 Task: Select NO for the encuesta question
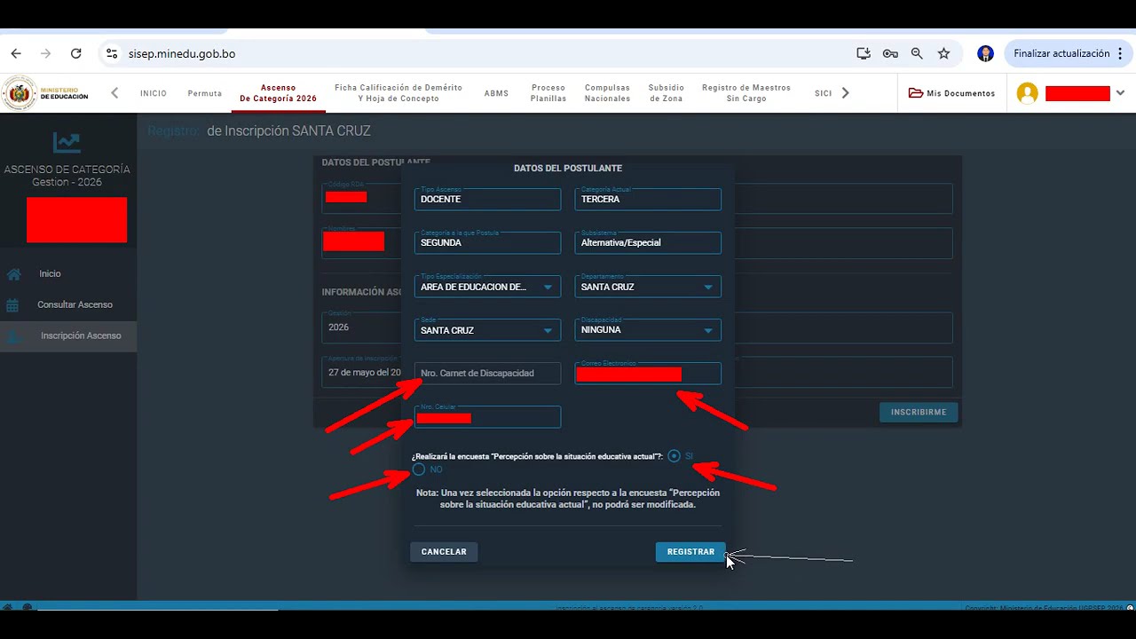[419, 469]
